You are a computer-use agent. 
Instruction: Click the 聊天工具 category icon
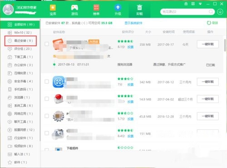pos(10,122)
